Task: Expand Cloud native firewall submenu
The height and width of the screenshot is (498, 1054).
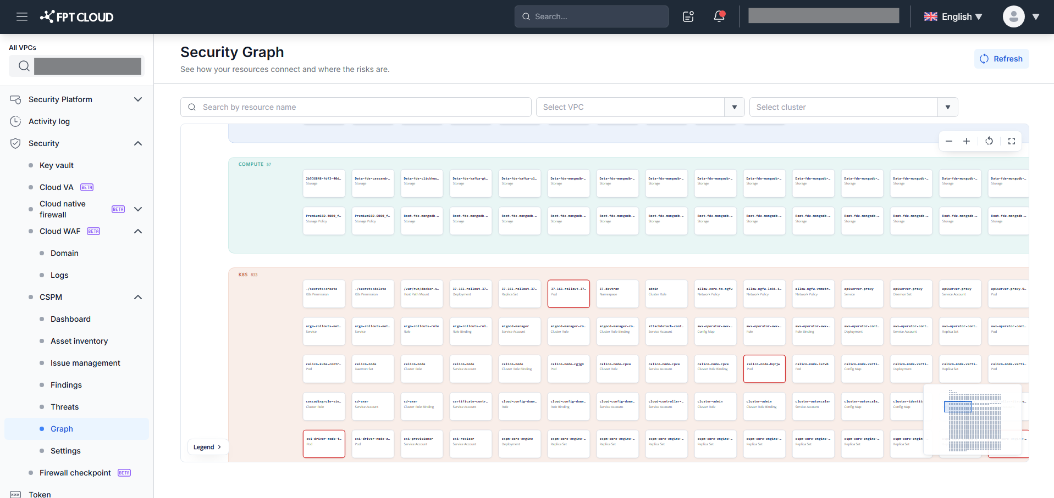Action: pyautogui.click(x=138, y=209)
